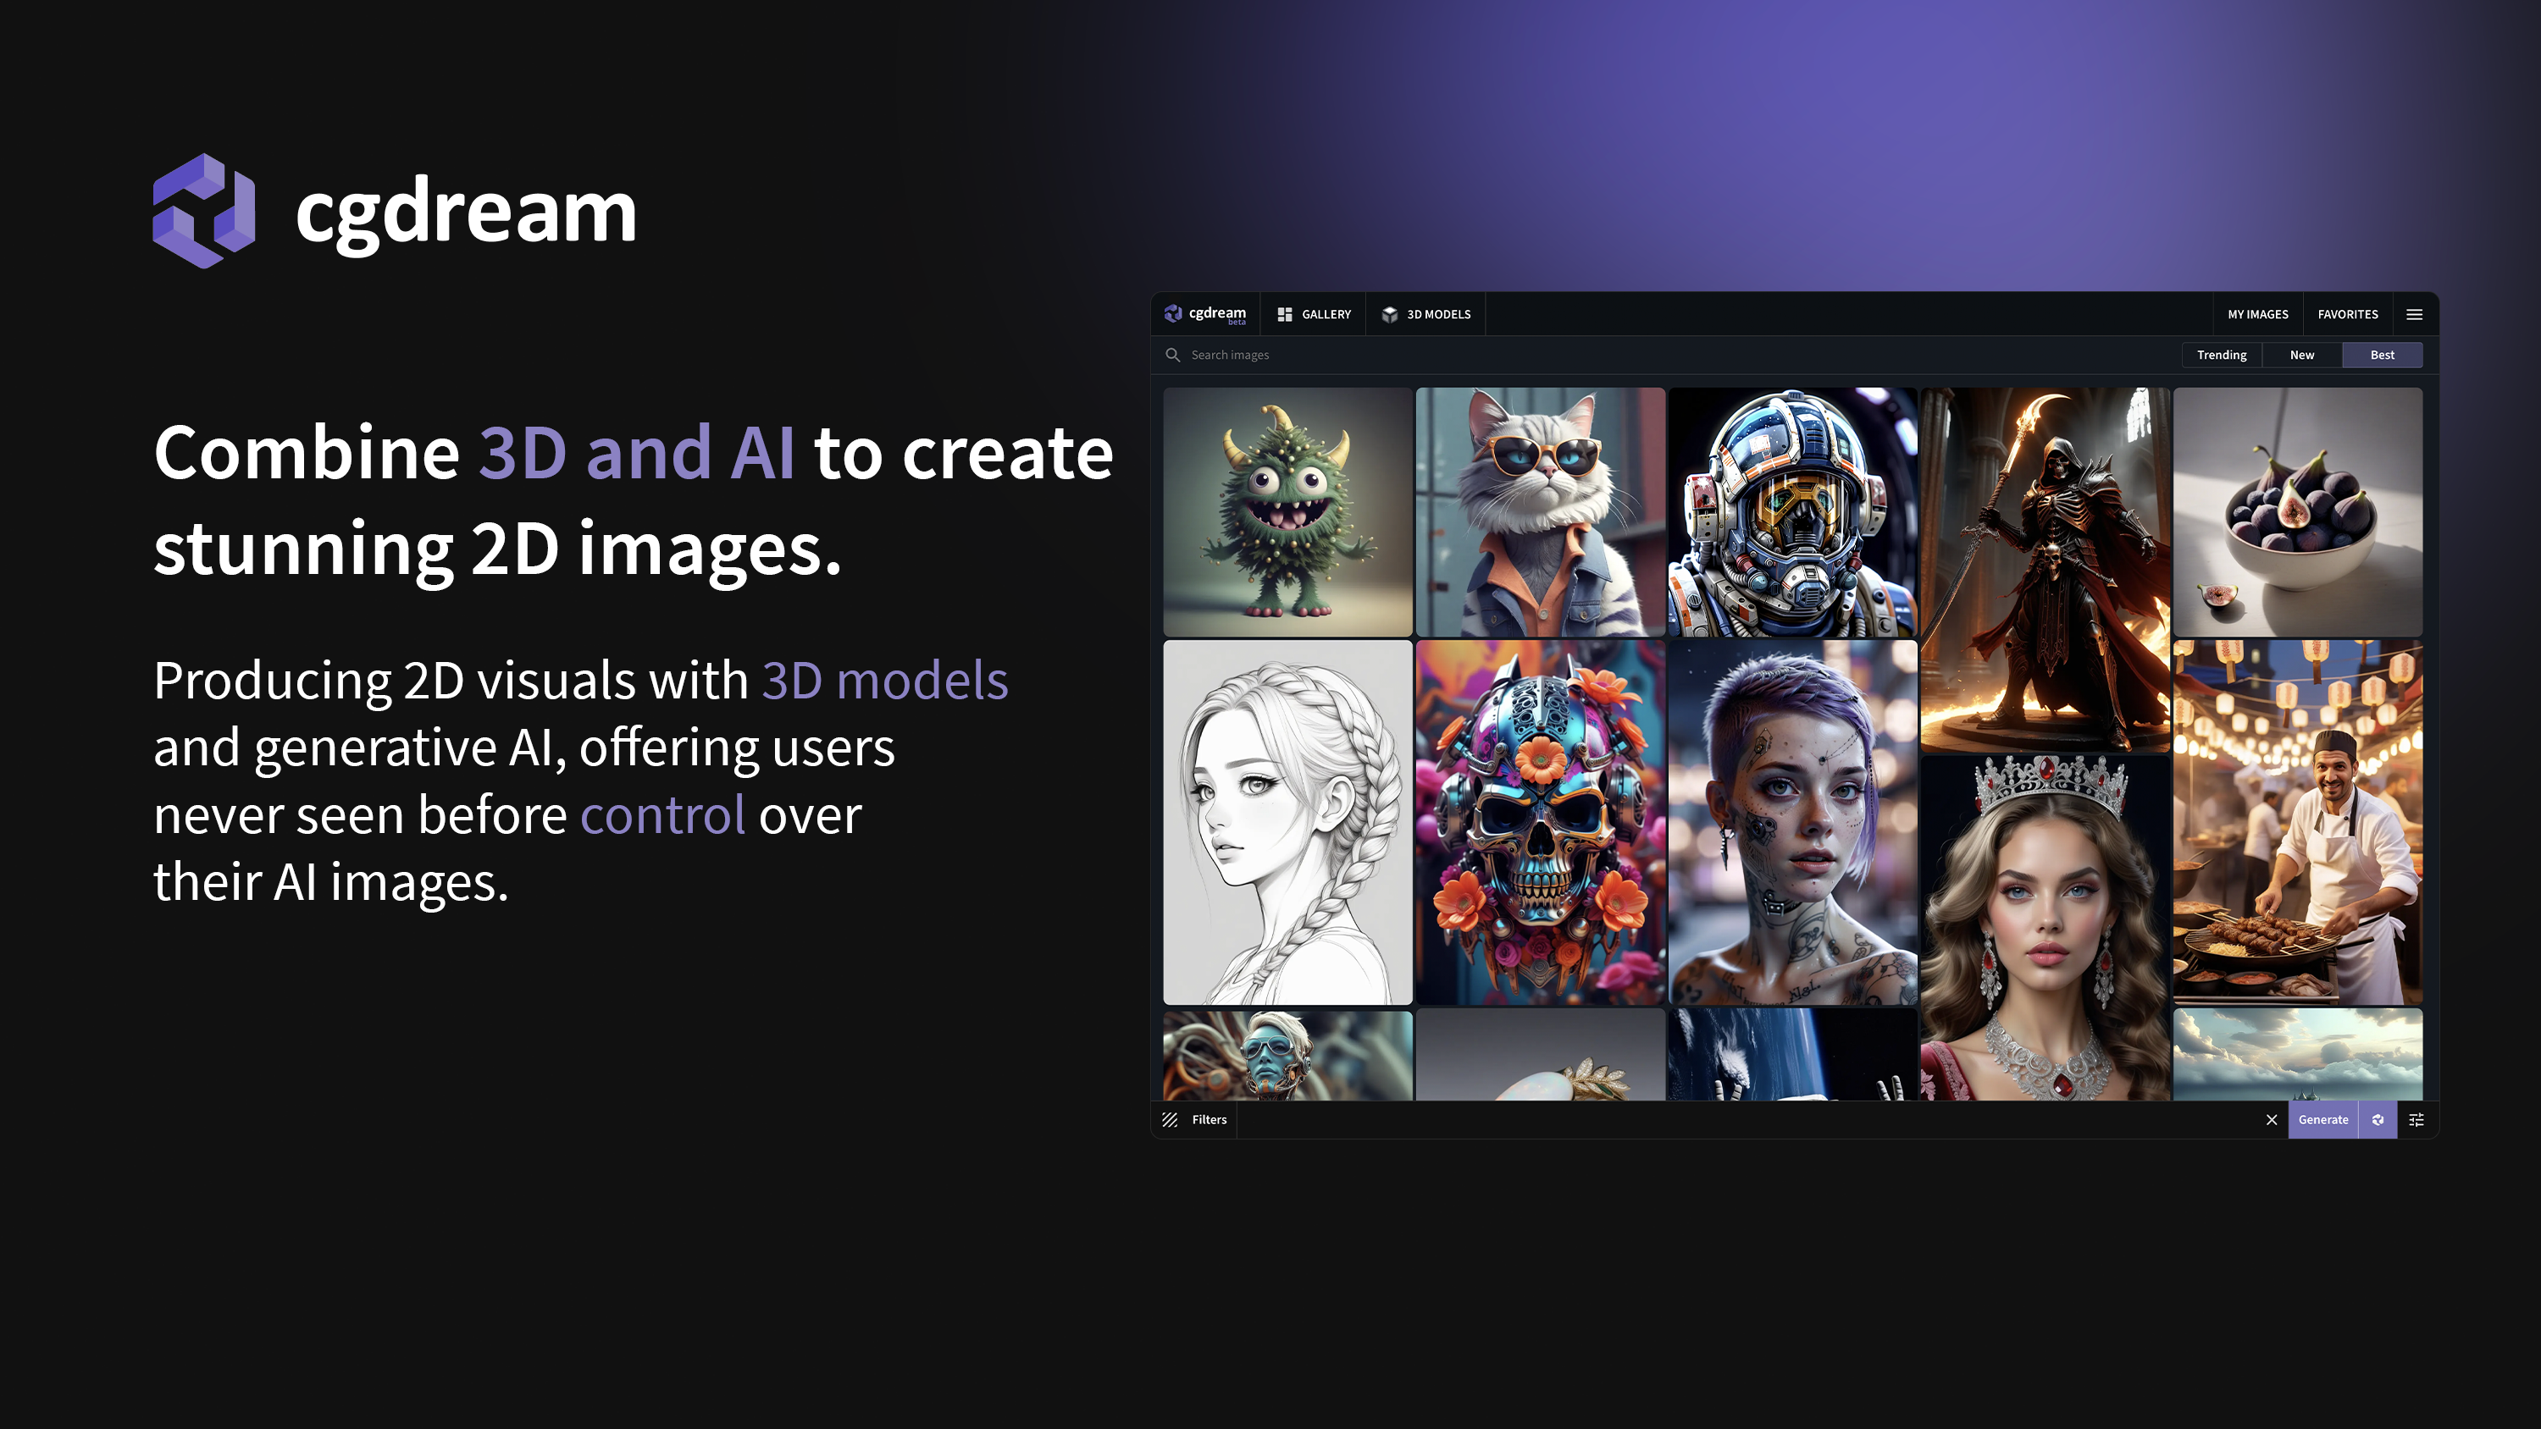Select the New sort option
The height and width of the screenshot is (1429, 2541).
pos(2301,354)
